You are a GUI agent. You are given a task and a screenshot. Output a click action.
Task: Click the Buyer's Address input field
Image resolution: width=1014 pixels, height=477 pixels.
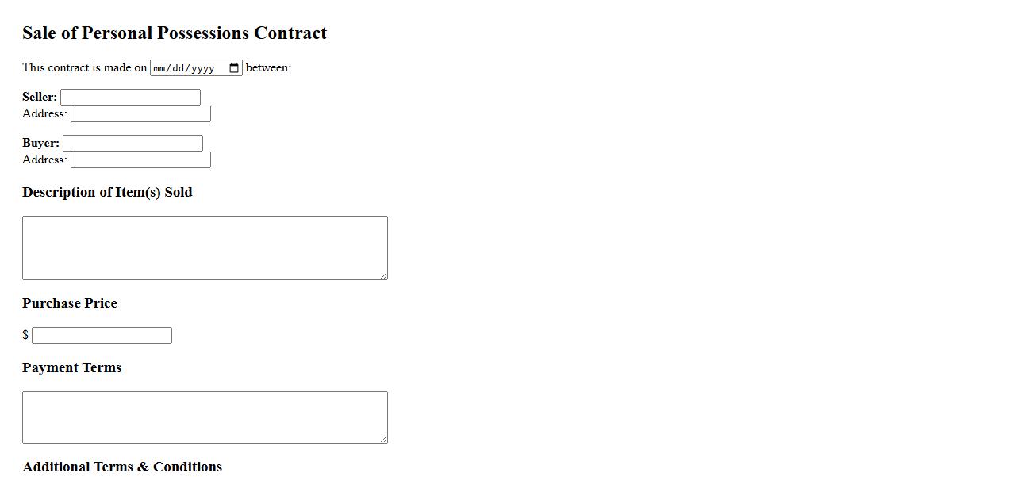140,160
